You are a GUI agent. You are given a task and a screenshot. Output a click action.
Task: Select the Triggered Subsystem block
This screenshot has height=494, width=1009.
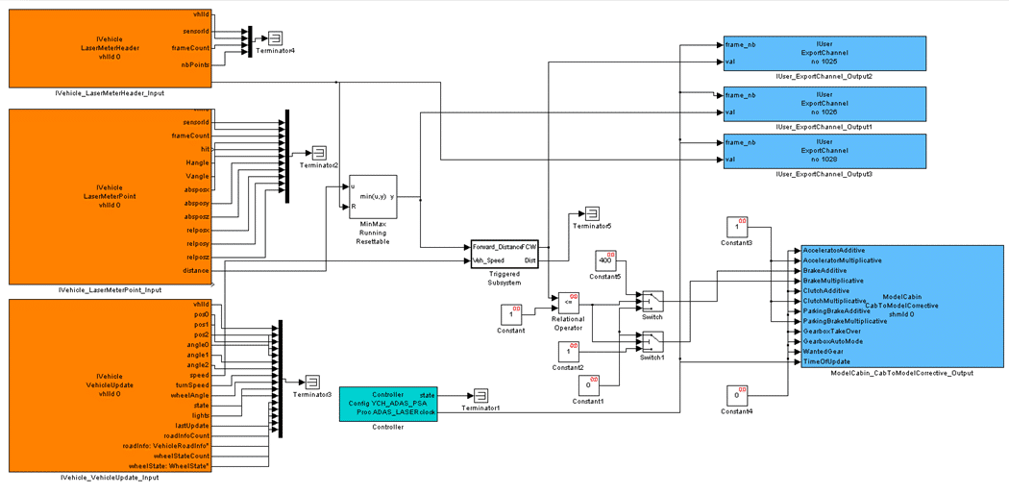pos(504,254)
